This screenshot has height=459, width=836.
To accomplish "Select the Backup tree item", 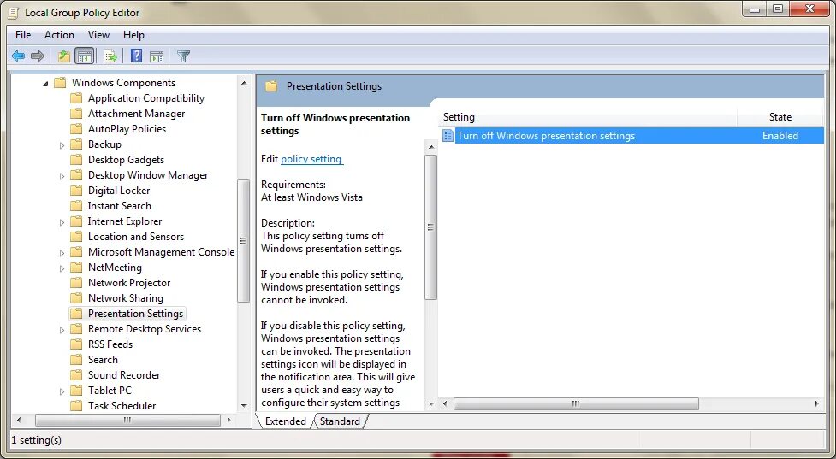I will click(104, 144).
